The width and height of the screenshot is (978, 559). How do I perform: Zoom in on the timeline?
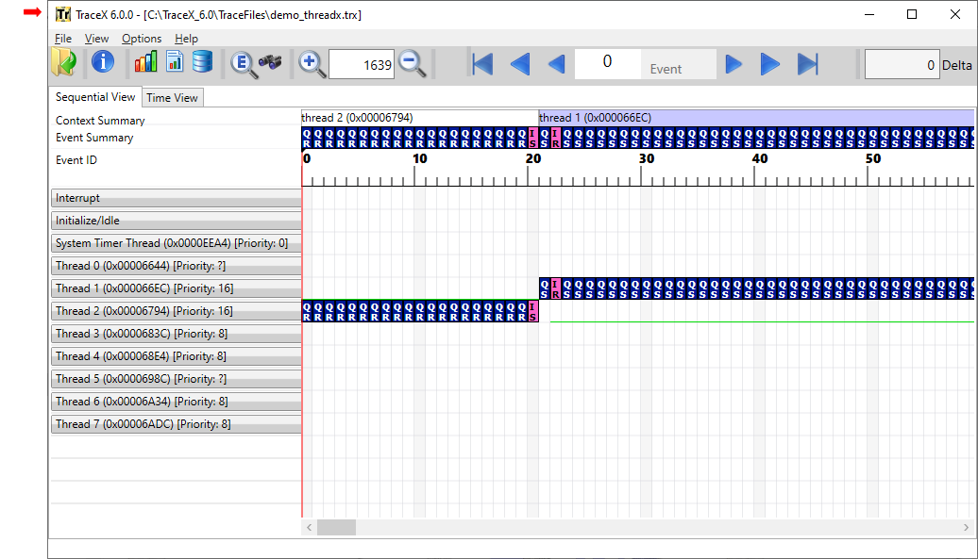pyautogui.click(x=312, y=63)
